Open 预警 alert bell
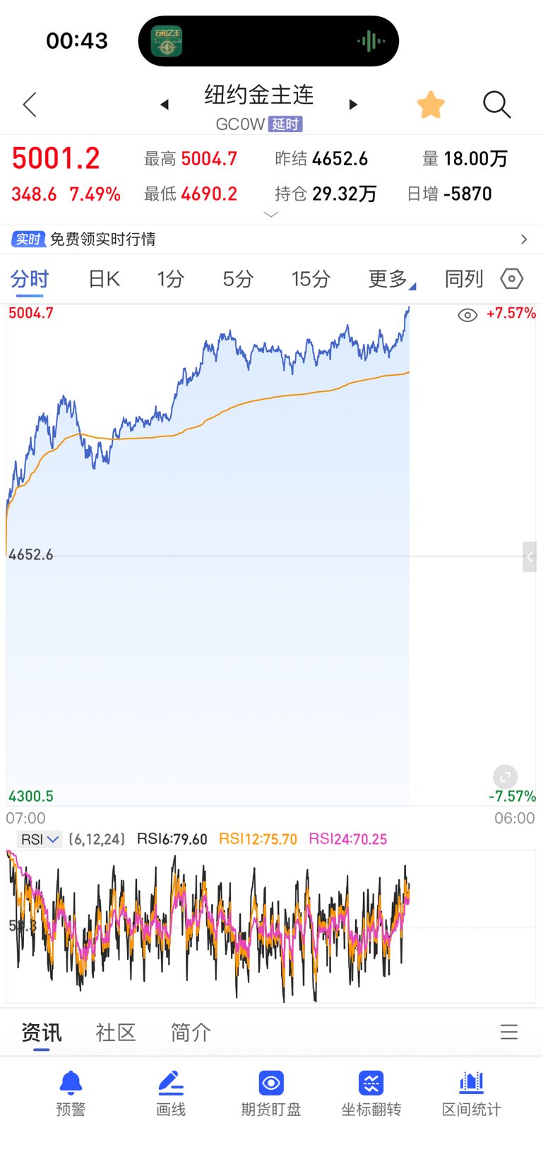Image resolution: width=543 pixels, height=1176 pixels. (x=71, y=1093)
